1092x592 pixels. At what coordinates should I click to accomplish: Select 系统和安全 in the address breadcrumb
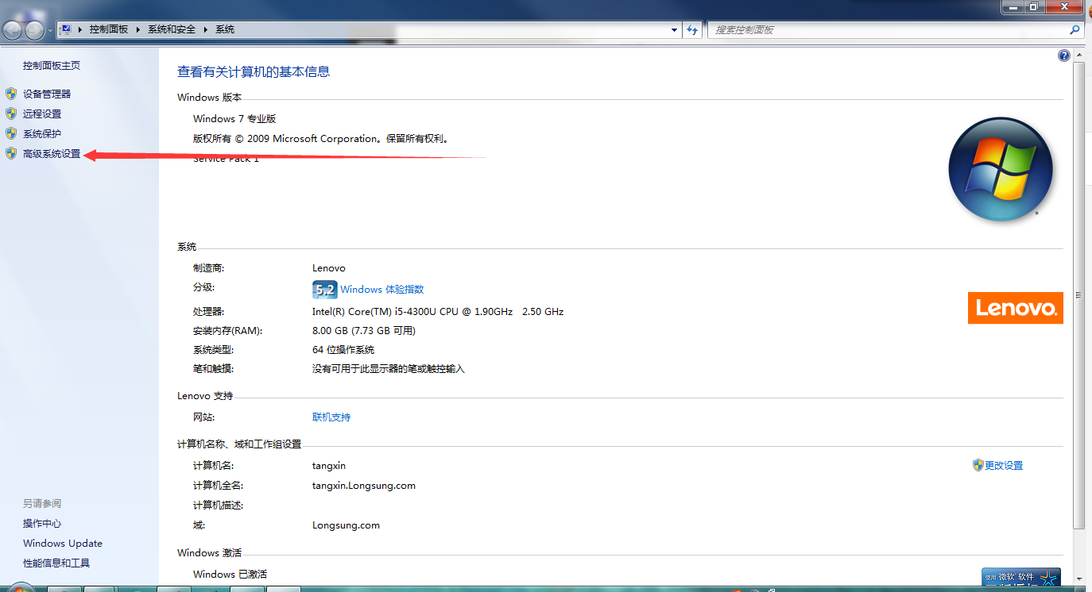(172, 29)
